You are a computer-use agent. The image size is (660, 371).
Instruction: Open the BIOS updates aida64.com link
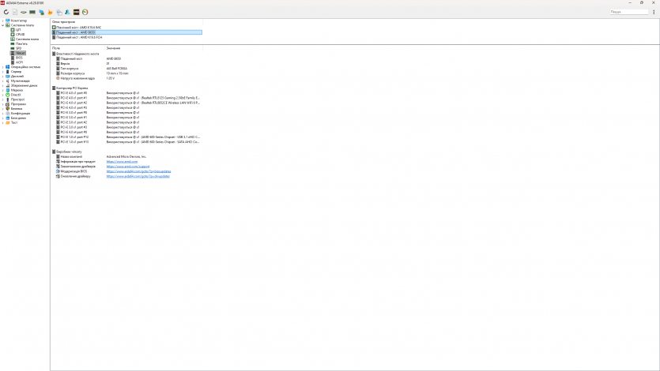138,171
